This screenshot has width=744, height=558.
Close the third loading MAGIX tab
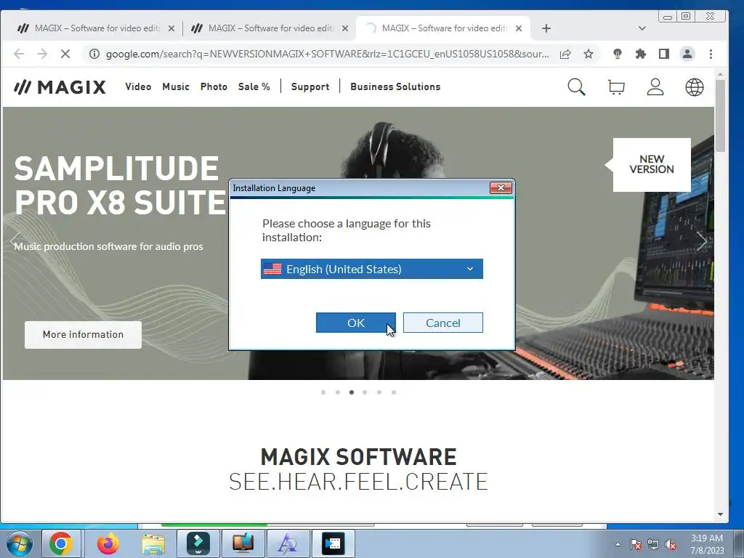(519, 28)
